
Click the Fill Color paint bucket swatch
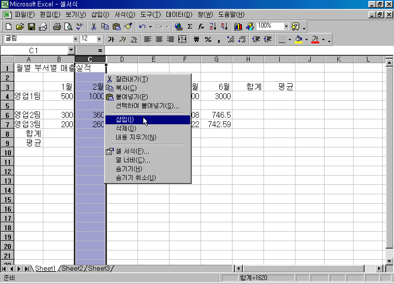pyautogui.click(x=298, y=39)
